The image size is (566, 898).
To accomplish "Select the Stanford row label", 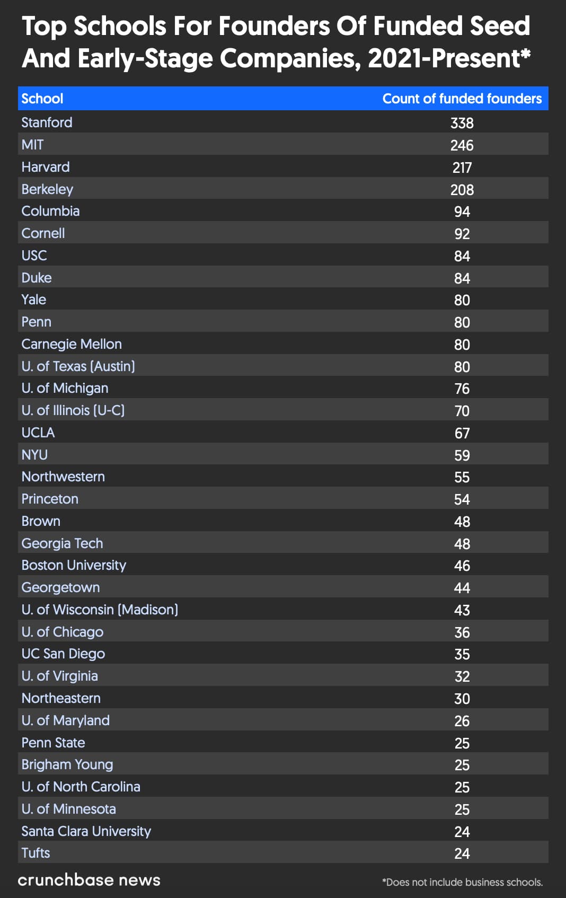I will tap(47, 122).
